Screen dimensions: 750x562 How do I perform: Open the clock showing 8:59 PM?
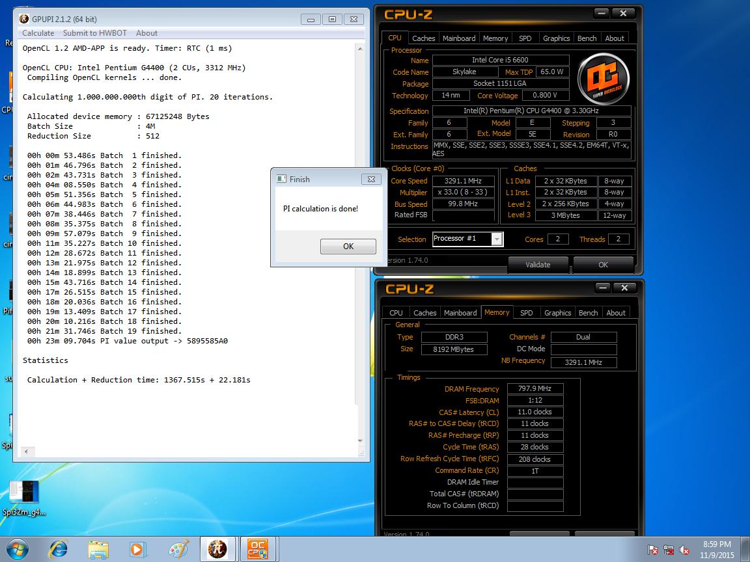[x=717, y=550]
